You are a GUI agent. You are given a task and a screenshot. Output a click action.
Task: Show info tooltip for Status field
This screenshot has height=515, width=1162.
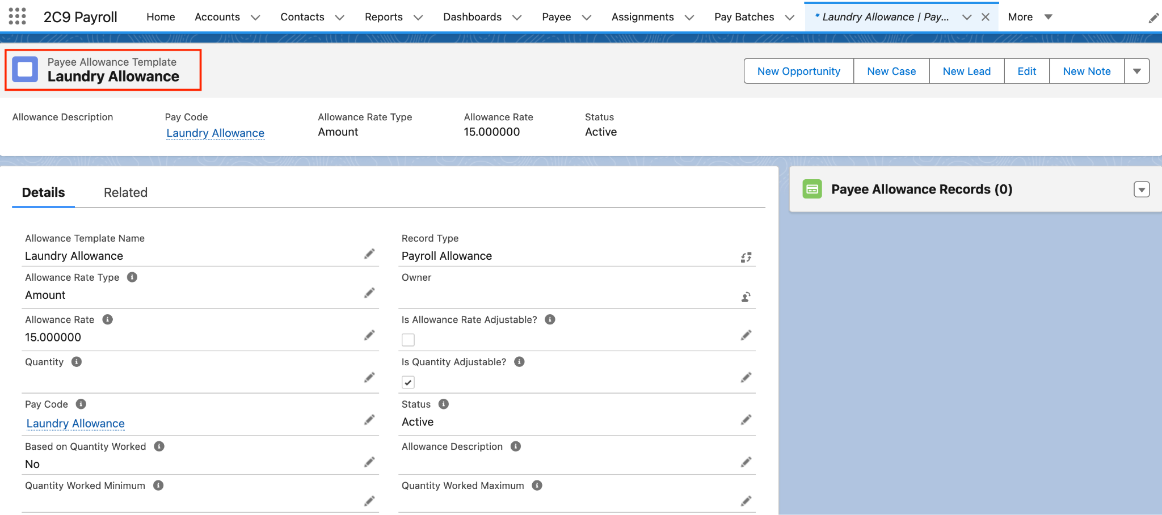click(444, 404)
